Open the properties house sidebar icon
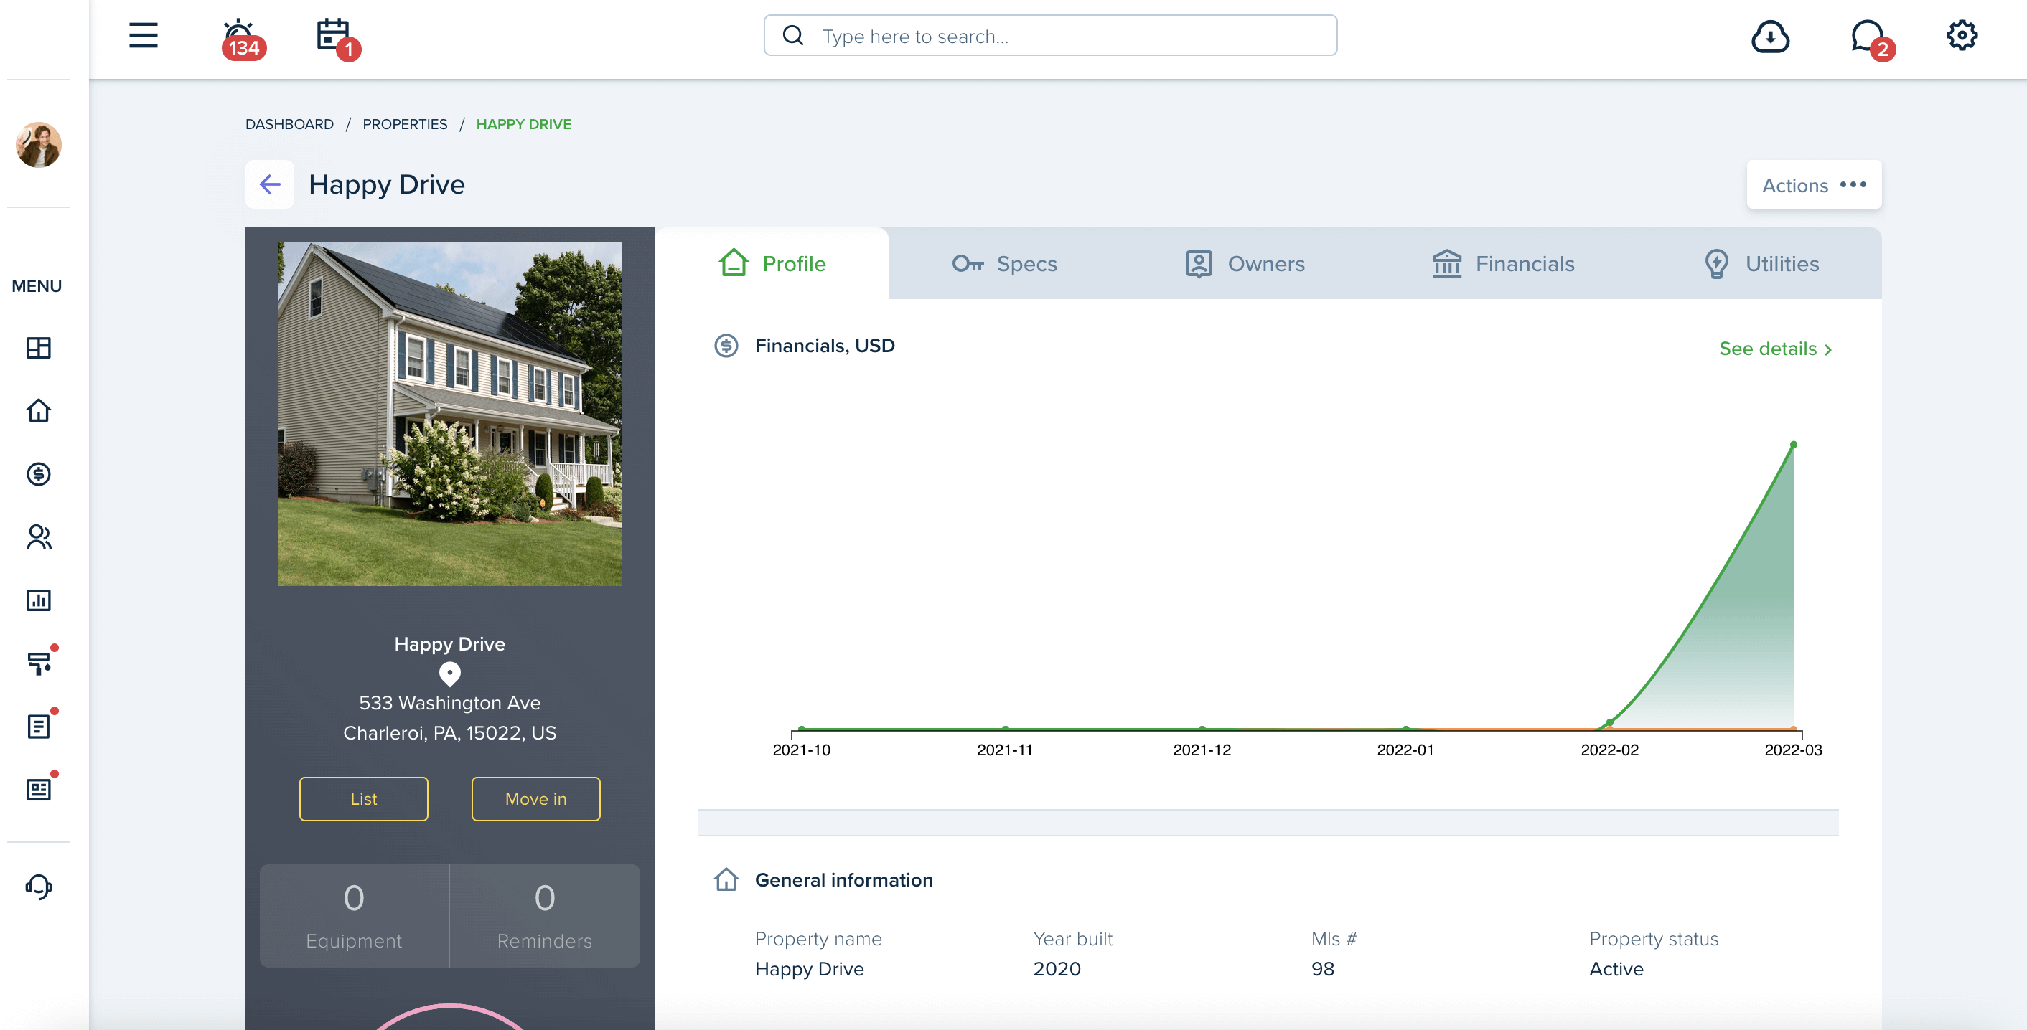The width and height of the screenshot is (2027, 1030). click(x=39, y=410)
